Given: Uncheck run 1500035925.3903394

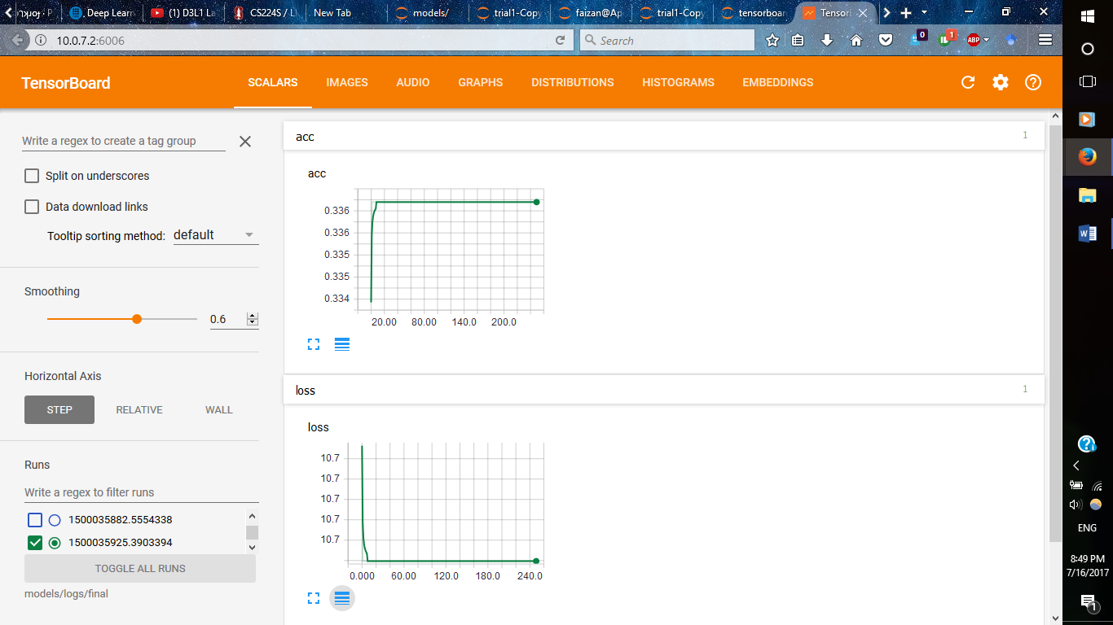Looking at the screenshot, I should 35,543.
